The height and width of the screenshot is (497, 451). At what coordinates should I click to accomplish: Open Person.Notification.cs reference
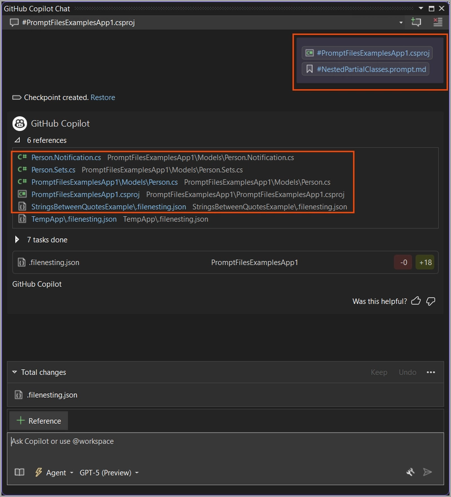66,157
